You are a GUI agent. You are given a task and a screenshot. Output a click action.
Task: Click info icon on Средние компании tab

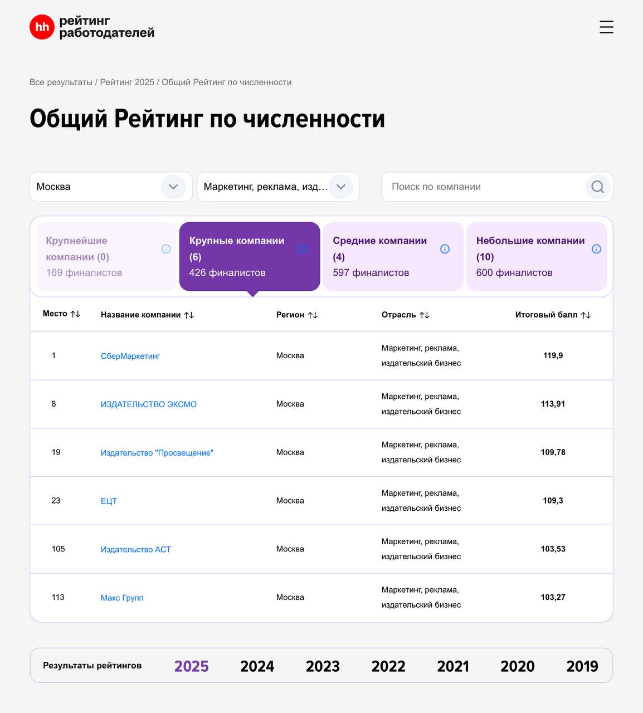click(445, 249)
